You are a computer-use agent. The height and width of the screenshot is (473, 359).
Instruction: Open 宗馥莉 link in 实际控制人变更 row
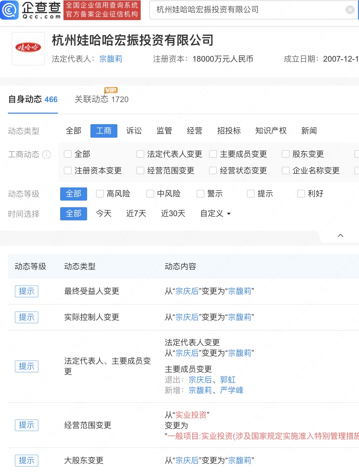click(240, 317)
